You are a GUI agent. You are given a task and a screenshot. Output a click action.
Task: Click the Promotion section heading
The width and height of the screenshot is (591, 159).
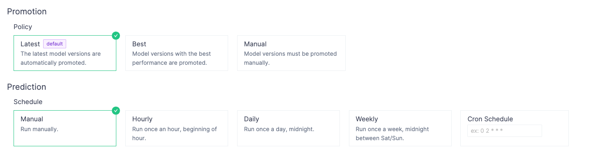point(27,11)
